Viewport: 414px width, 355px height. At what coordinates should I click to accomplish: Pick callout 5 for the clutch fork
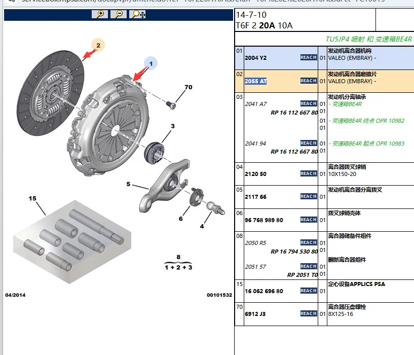[128, 184]
